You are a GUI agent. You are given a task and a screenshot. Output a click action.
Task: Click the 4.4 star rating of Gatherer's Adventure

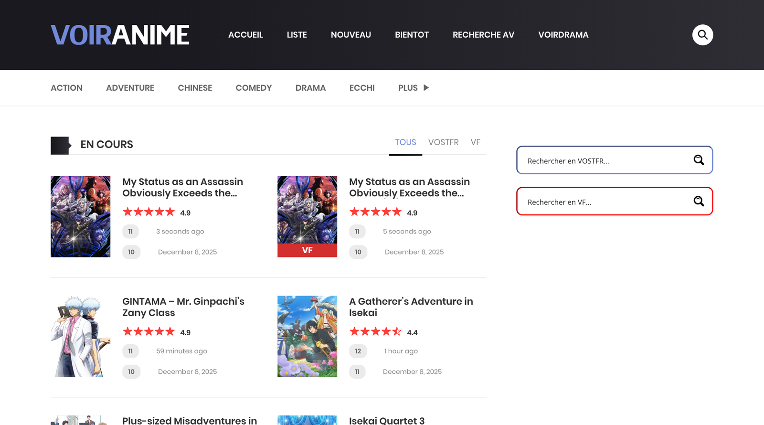pyautogui.click(x=375, y=331)
